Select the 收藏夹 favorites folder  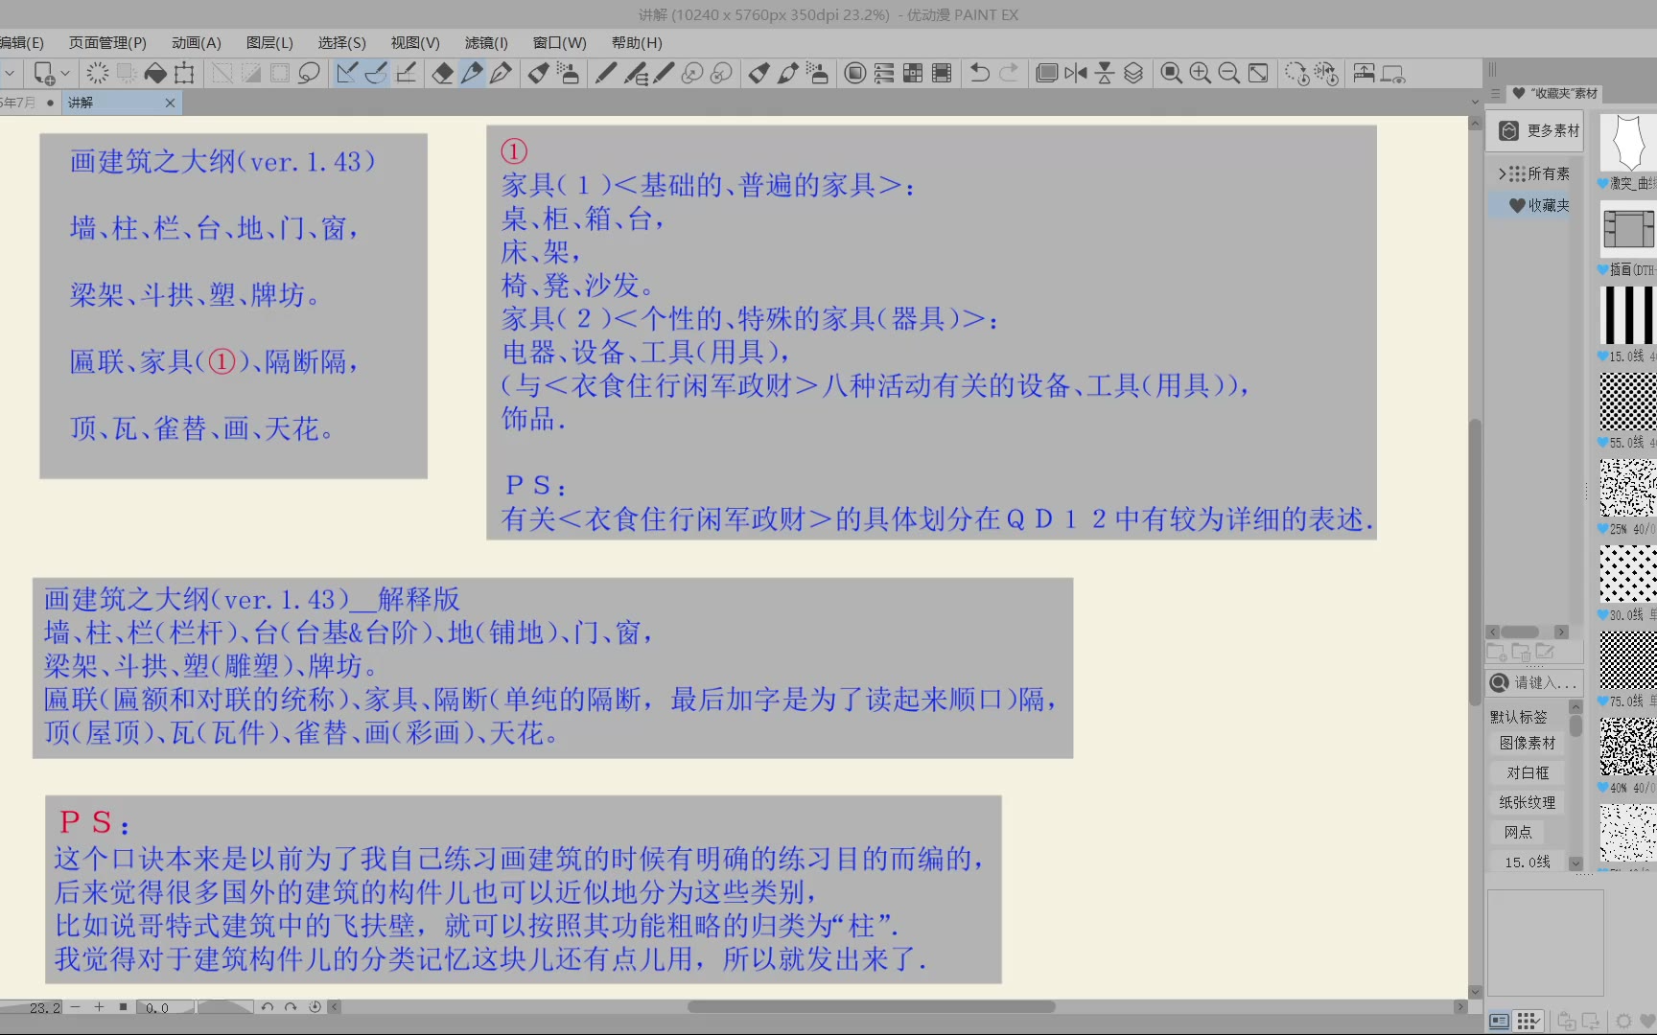(x=1539, y=205)
